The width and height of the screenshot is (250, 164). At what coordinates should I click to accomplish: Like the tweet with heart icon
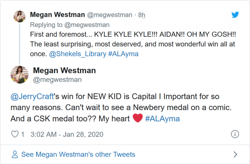(15, 134)
